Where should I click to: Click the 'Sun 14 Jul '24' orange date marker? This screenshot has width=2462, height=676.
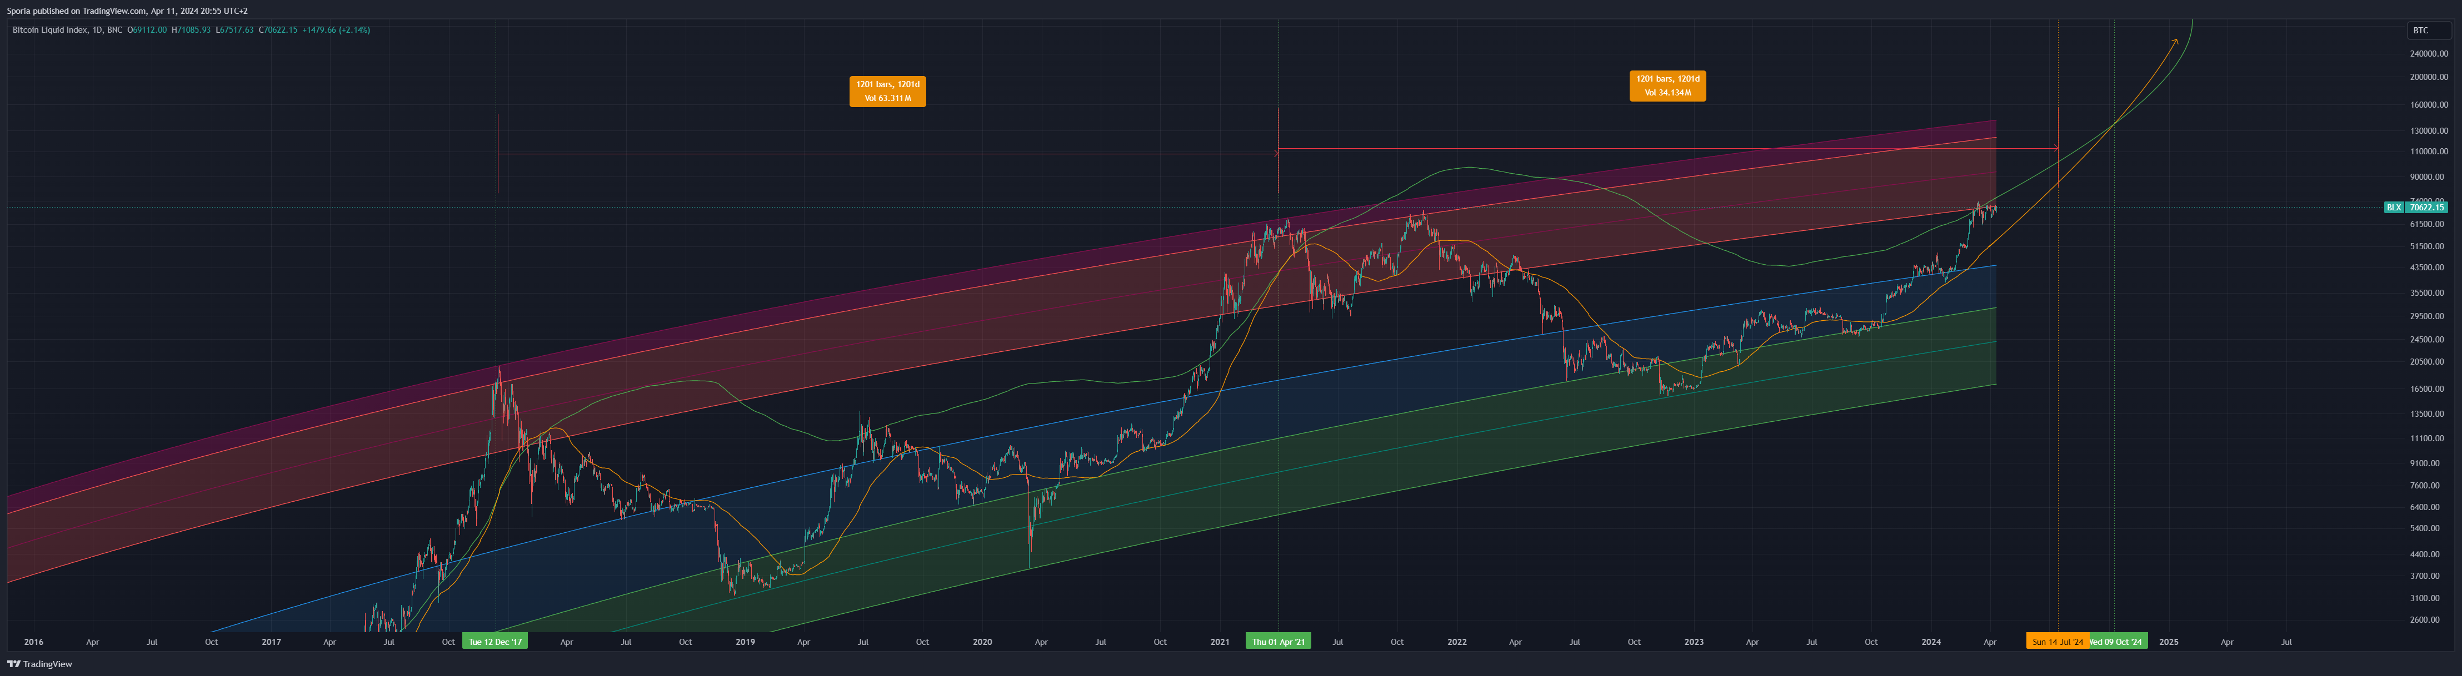(2058, 642)
